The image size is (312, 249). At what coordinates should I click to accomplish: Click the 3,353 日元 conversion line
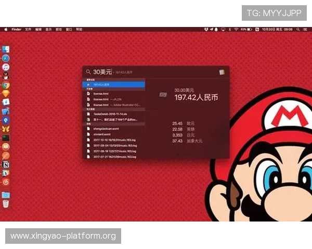[x=183, y=135]
